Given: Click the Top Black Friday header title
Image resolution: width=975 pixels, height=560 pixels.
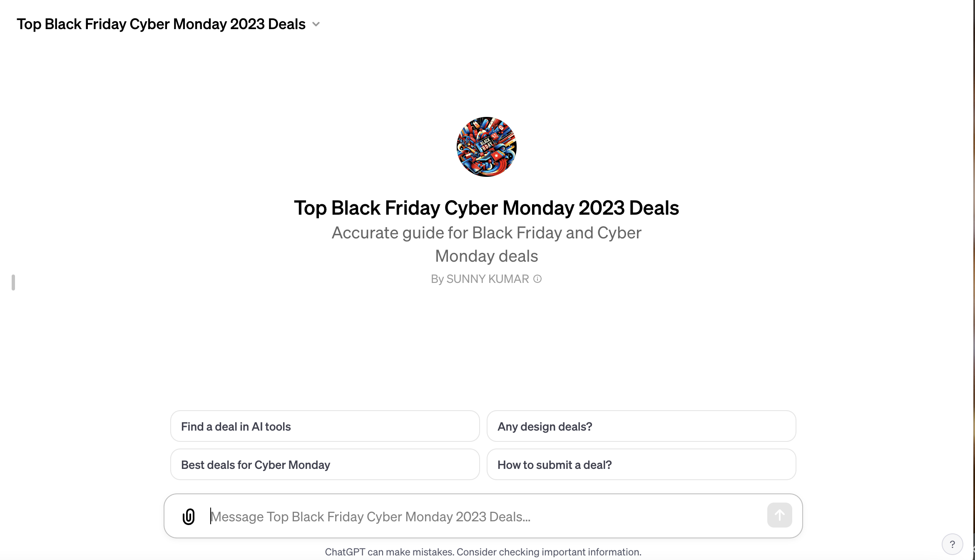Looking at the screenshot, I should (x=486, y=208).
